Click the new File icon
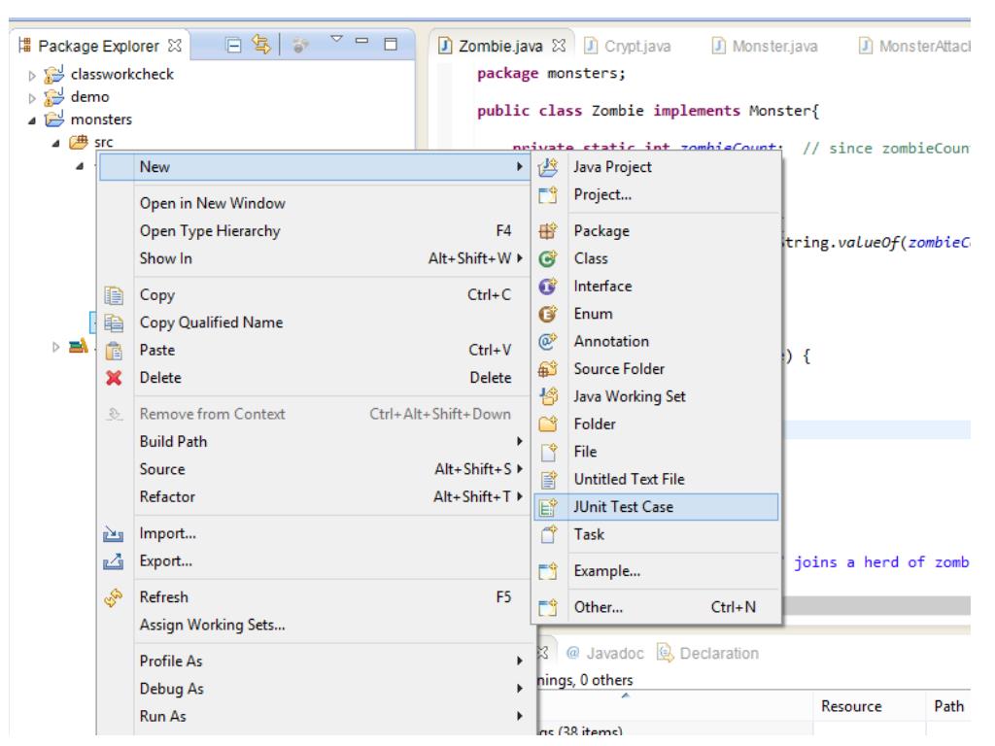Viewport: 995px width, 746px height. coord(549,452)
